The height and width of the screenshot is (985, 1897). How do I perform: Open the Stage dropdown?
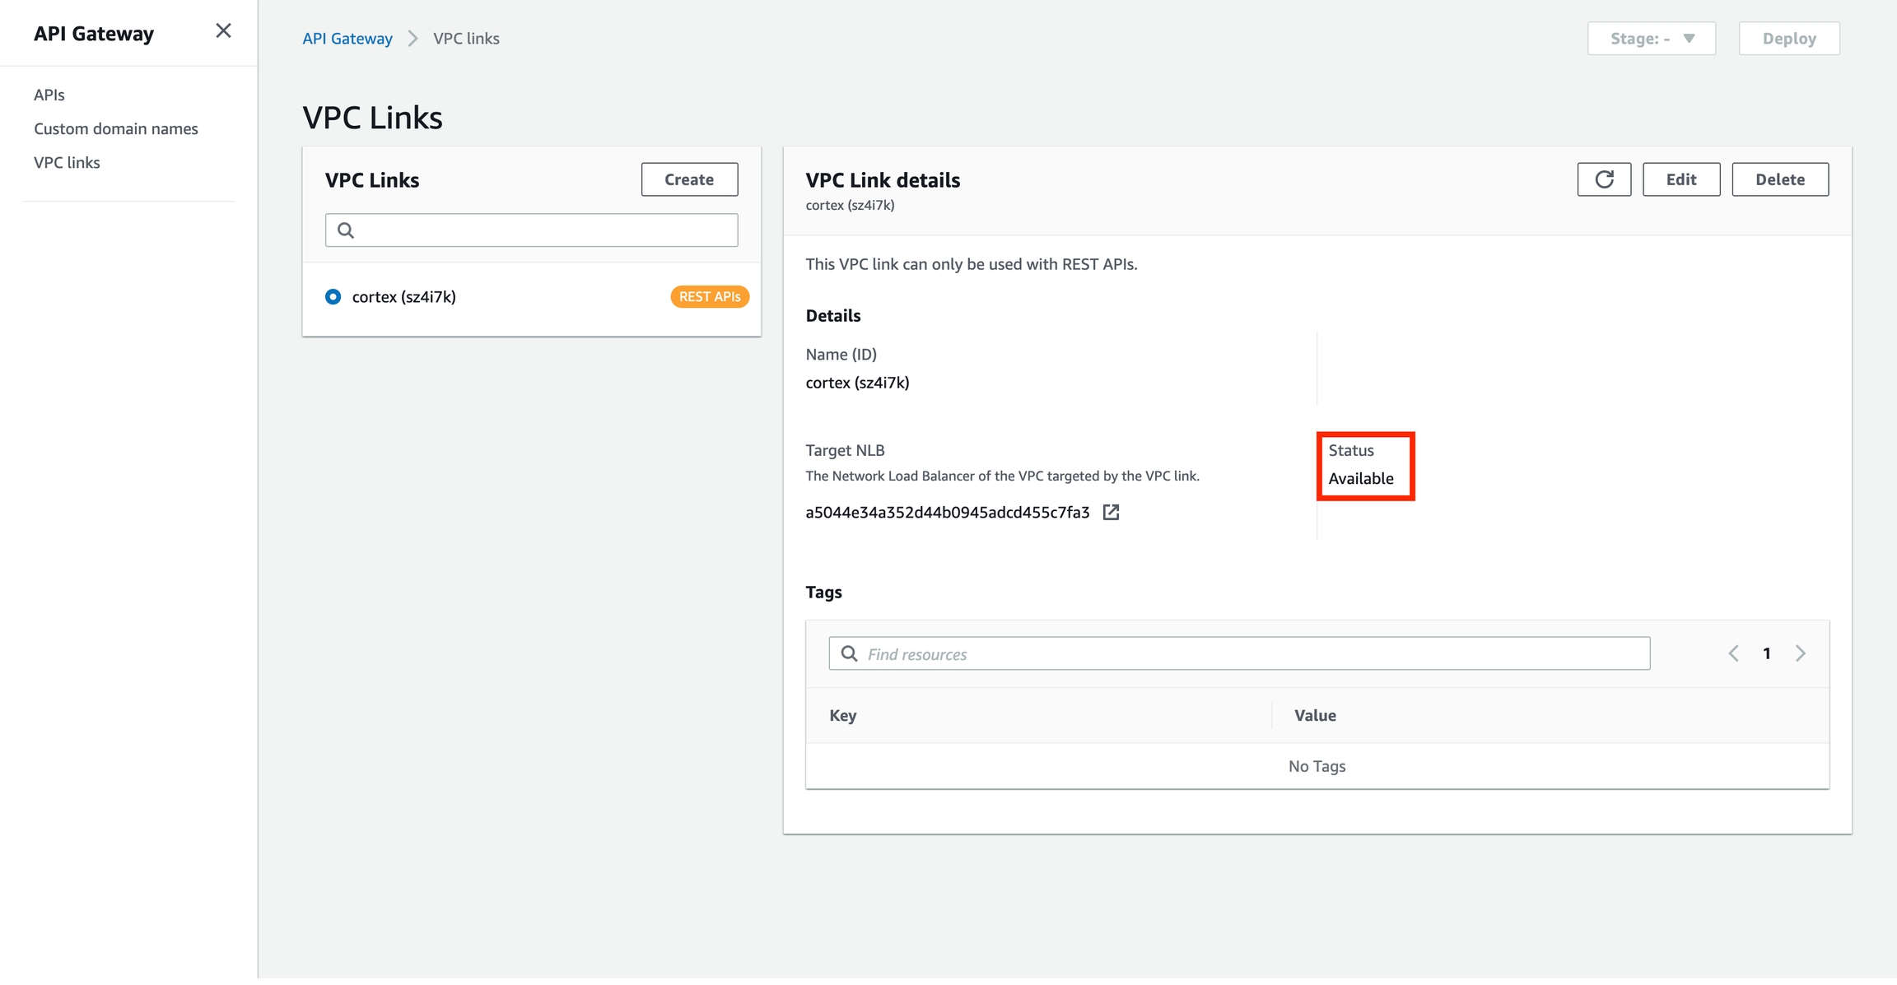[x=1651, y=39]
